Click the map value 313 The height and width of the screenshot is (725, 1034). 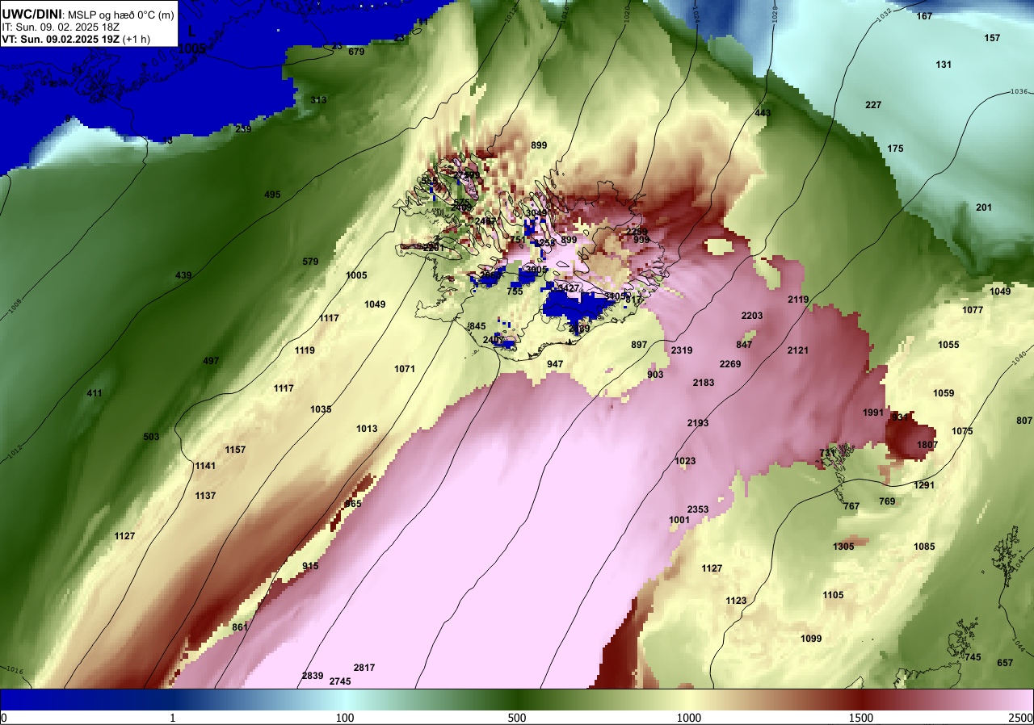click(318, 100)
